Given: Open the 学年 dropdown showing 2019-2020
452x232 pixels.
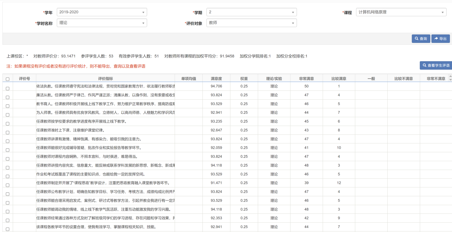Looking at the screenshot, I should [x=101, y=12].
